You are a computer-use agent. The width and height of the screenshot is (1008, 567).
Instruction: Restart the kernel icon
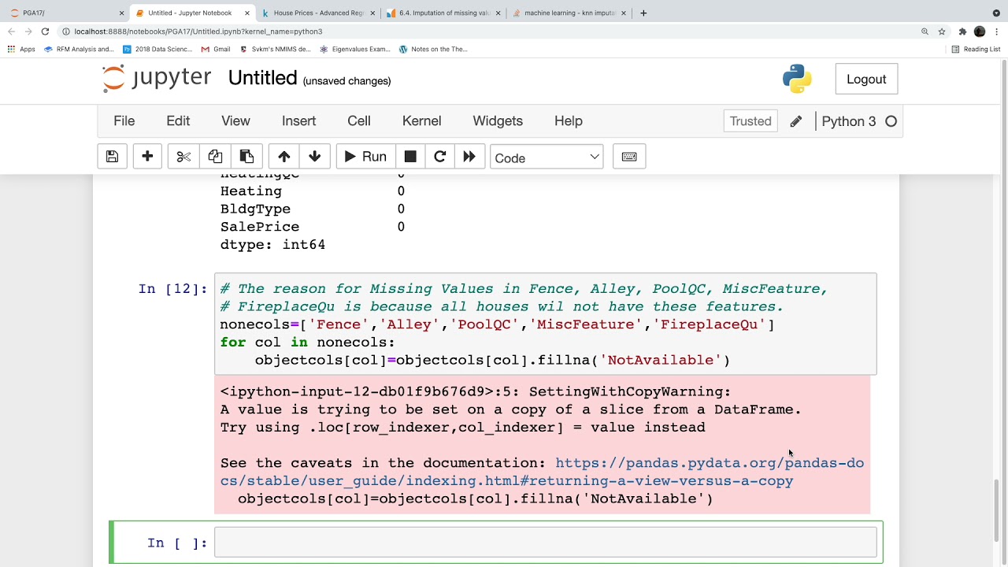tap(440, 157)
